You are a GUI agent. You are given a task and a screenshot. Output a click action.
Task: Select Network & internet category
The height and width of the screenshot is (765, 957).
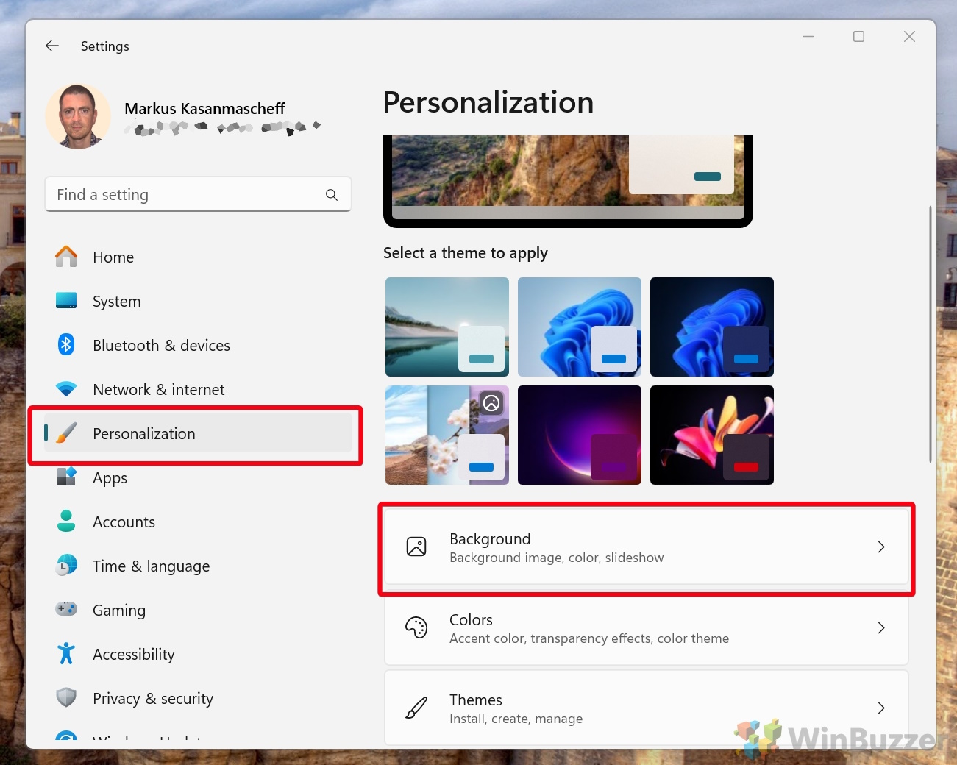click(198, 389)
